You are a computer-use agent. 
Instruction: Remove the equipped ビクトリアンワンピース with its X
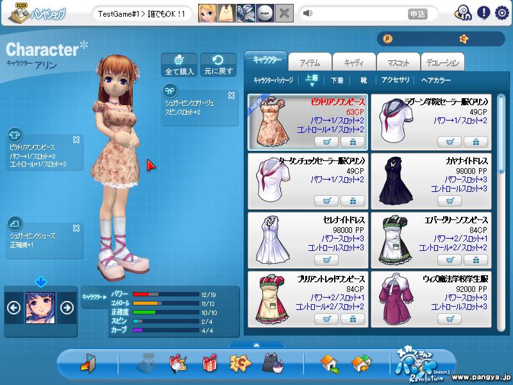pyautogui.click(x=76, y=140)
